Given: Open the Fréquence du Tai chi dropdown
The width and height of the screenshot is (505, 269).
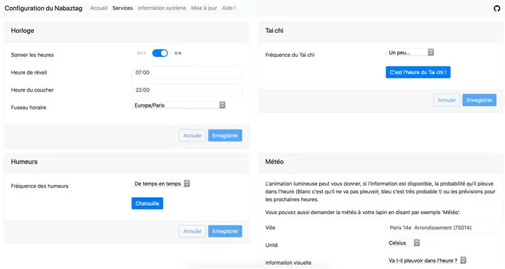Looking at the screenshot, I should pos(410,52).
